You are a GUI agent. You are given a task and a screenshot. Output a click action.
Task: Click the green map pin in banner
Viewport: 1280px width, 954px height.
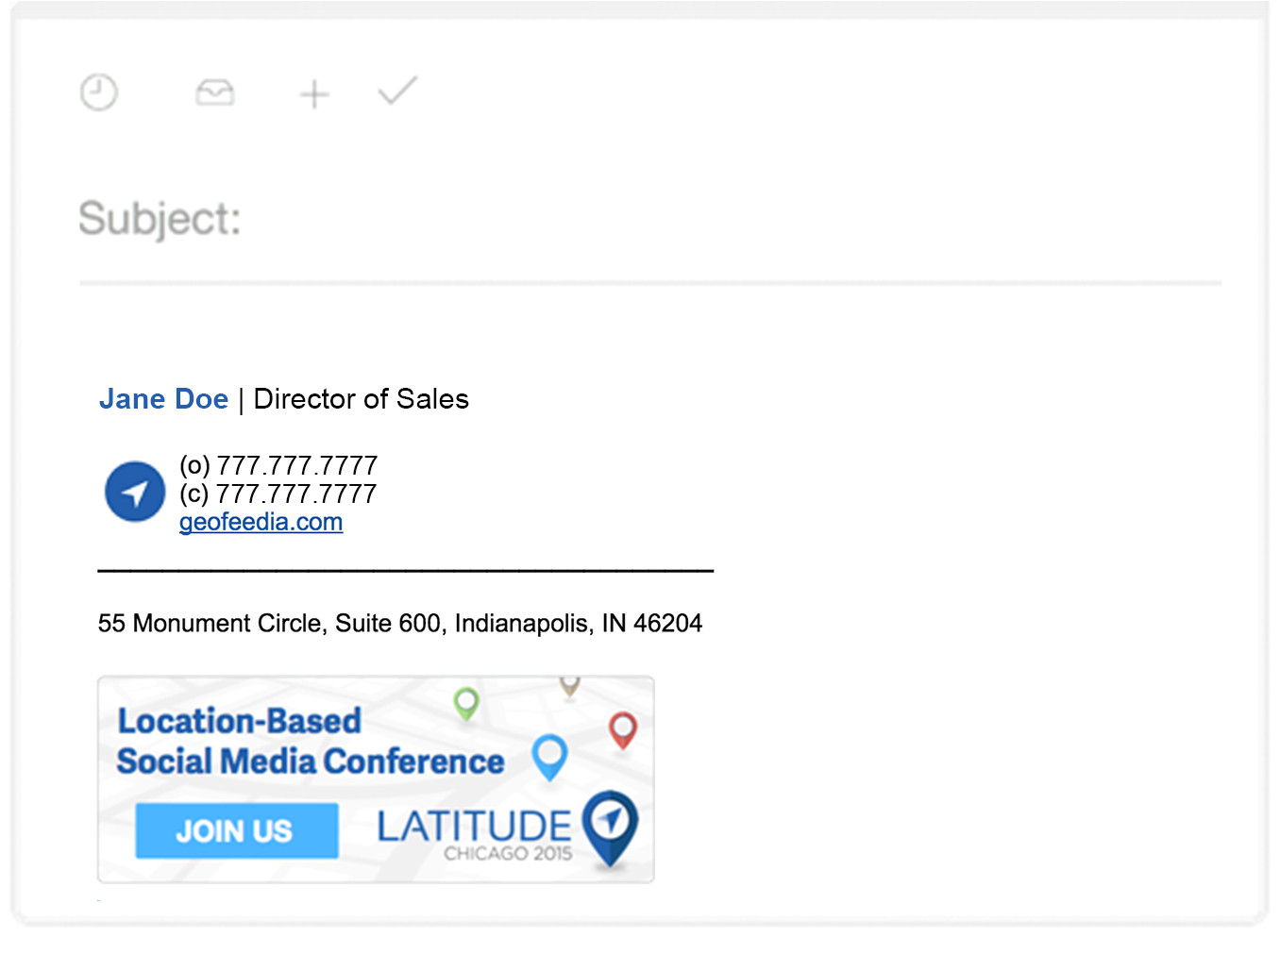466,704
